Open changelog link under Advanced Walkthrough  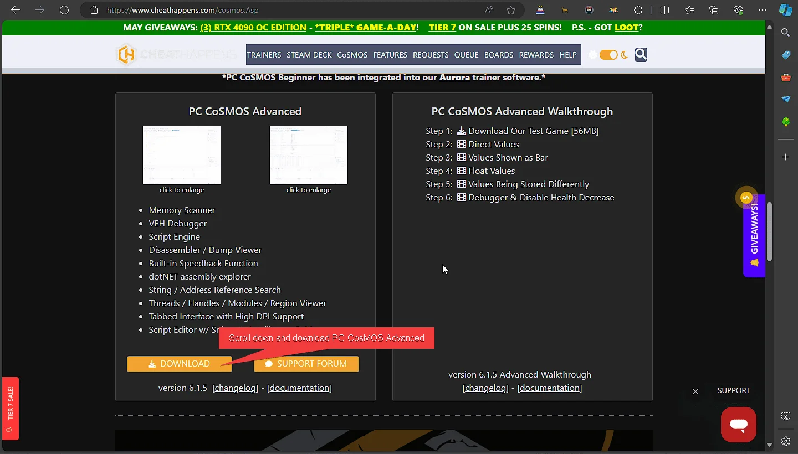[x=485, y=388]
